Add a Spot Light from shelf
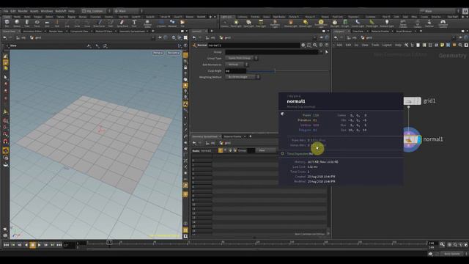469x264 pixels. pyautogui.click(x=248, y=23)
